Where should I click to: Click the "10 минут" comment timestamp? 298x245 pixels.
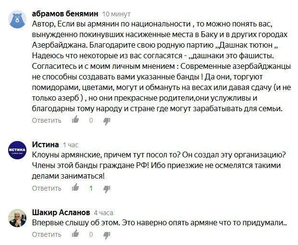click(117, 13)
